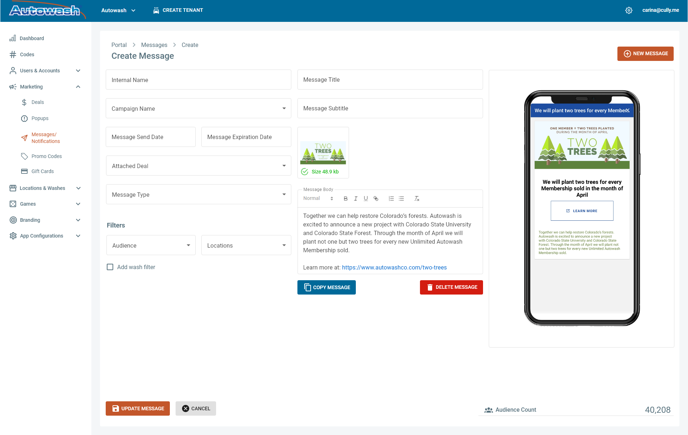The image size is (688, 435).
Task: Click the Messages paper plane icon
Action: [x=24, y=138]
